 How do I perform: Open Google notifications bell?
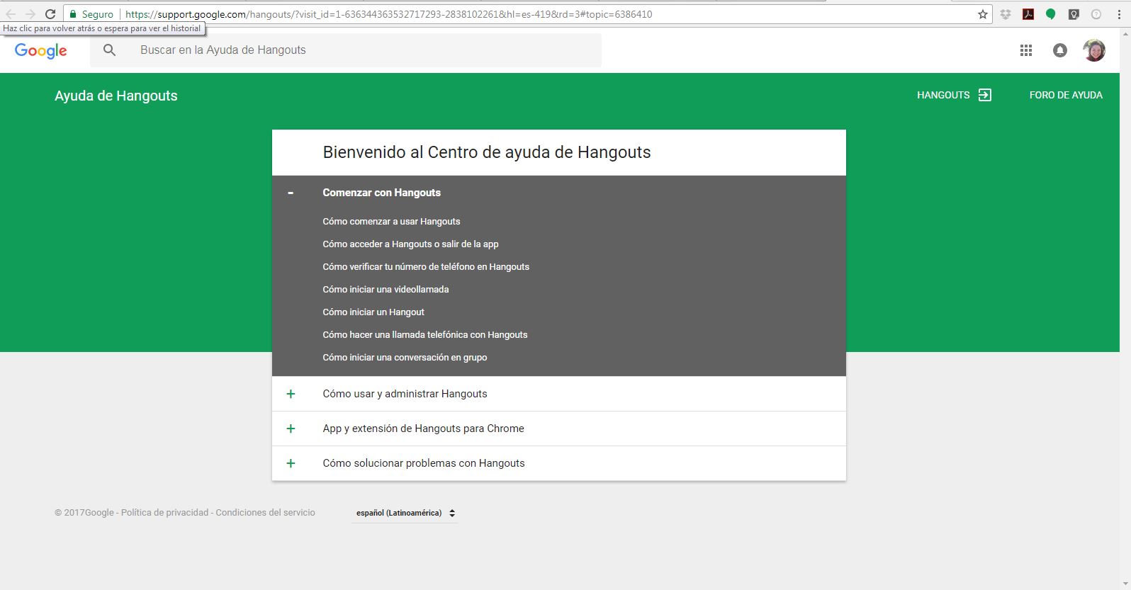point(1060,50)
